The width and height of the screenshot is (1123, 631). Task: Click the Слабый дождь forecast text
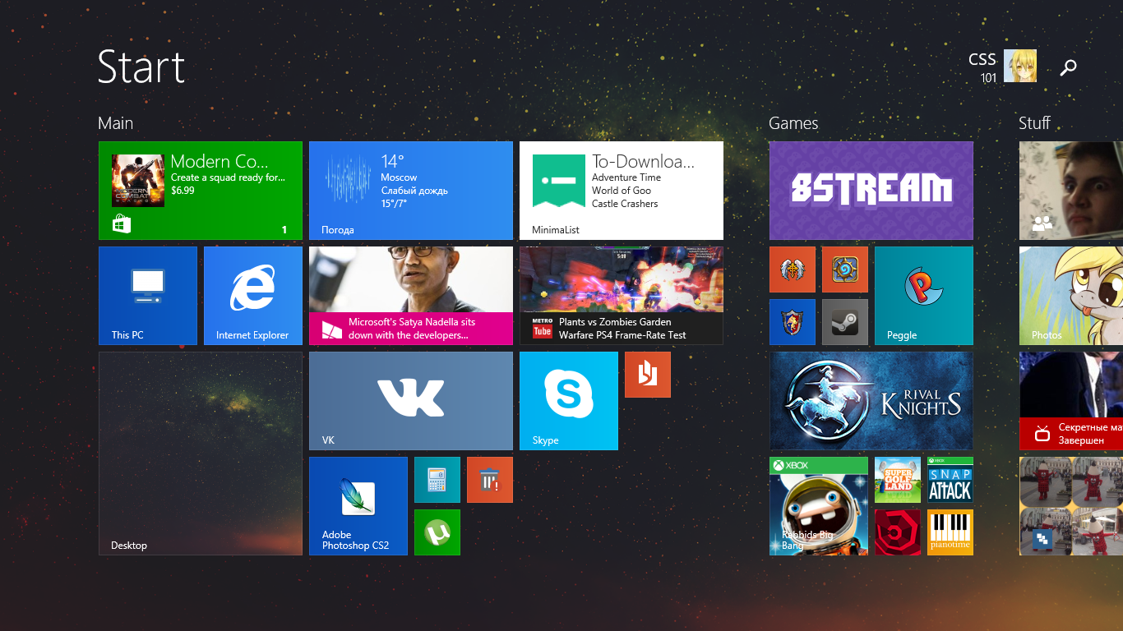point(414,191)
